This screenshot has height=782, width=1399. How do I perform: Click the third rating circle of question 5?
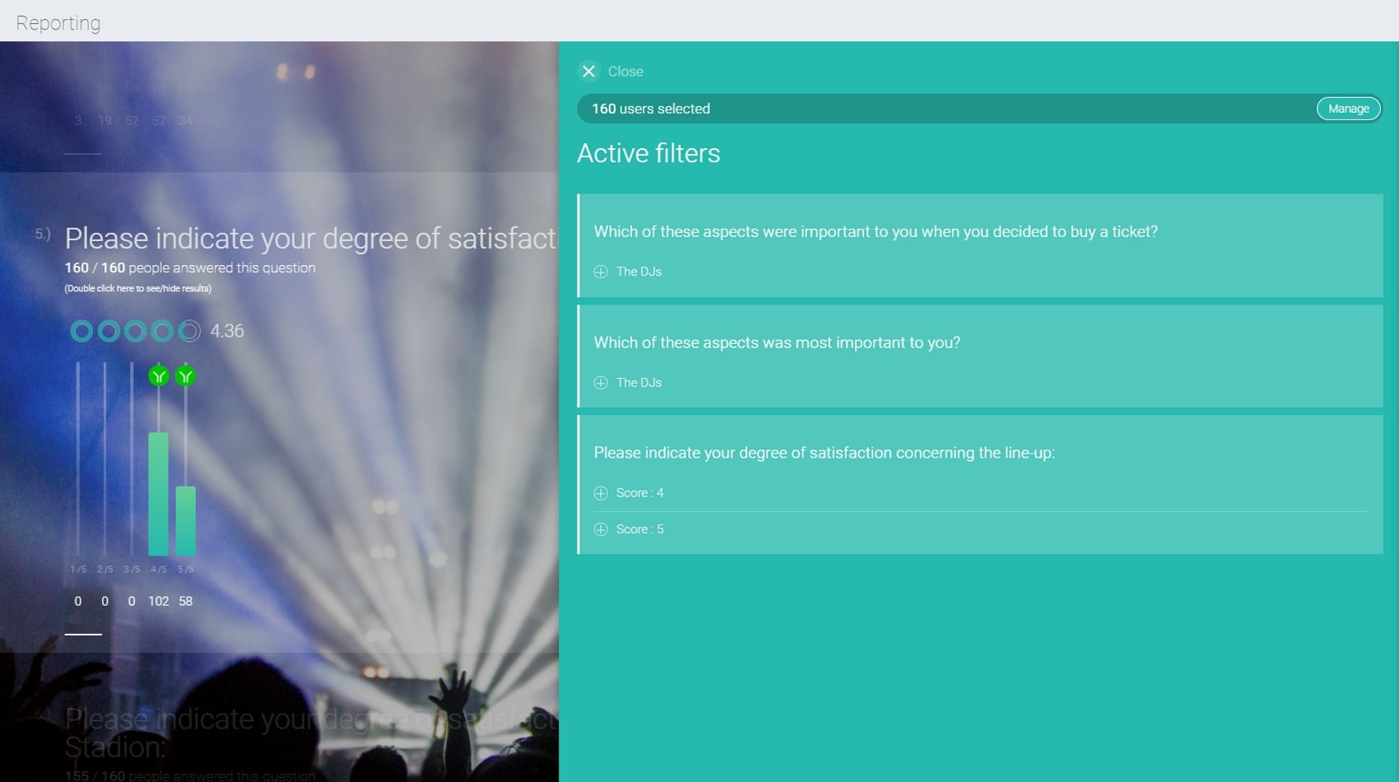click(135, 331)
